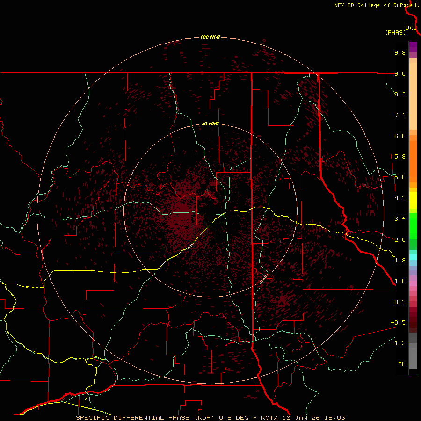Click the 2.6 scale value
This screenshot has width=421, height=421.
tap(400, 240)
